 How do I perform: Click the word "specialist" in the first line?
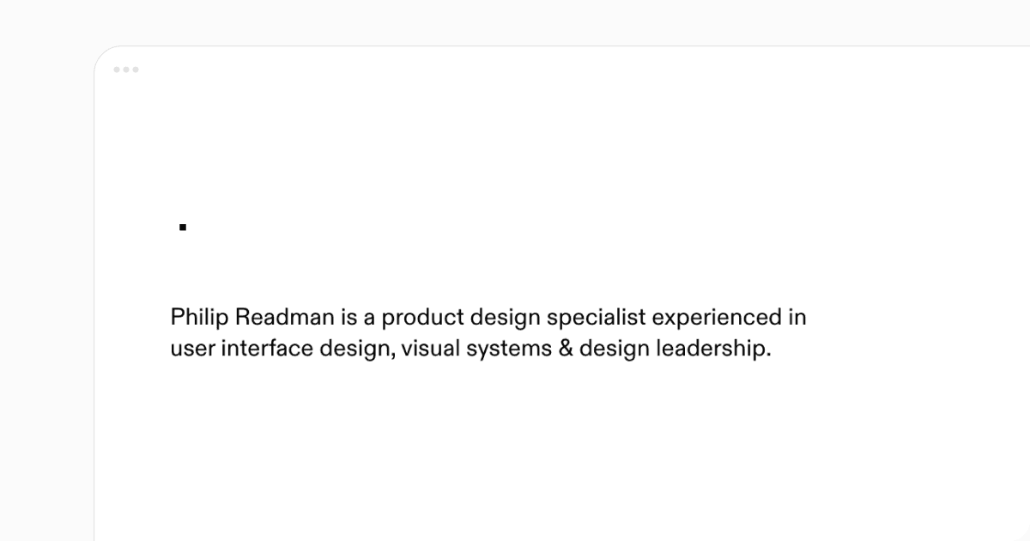[x=597, y=318]
